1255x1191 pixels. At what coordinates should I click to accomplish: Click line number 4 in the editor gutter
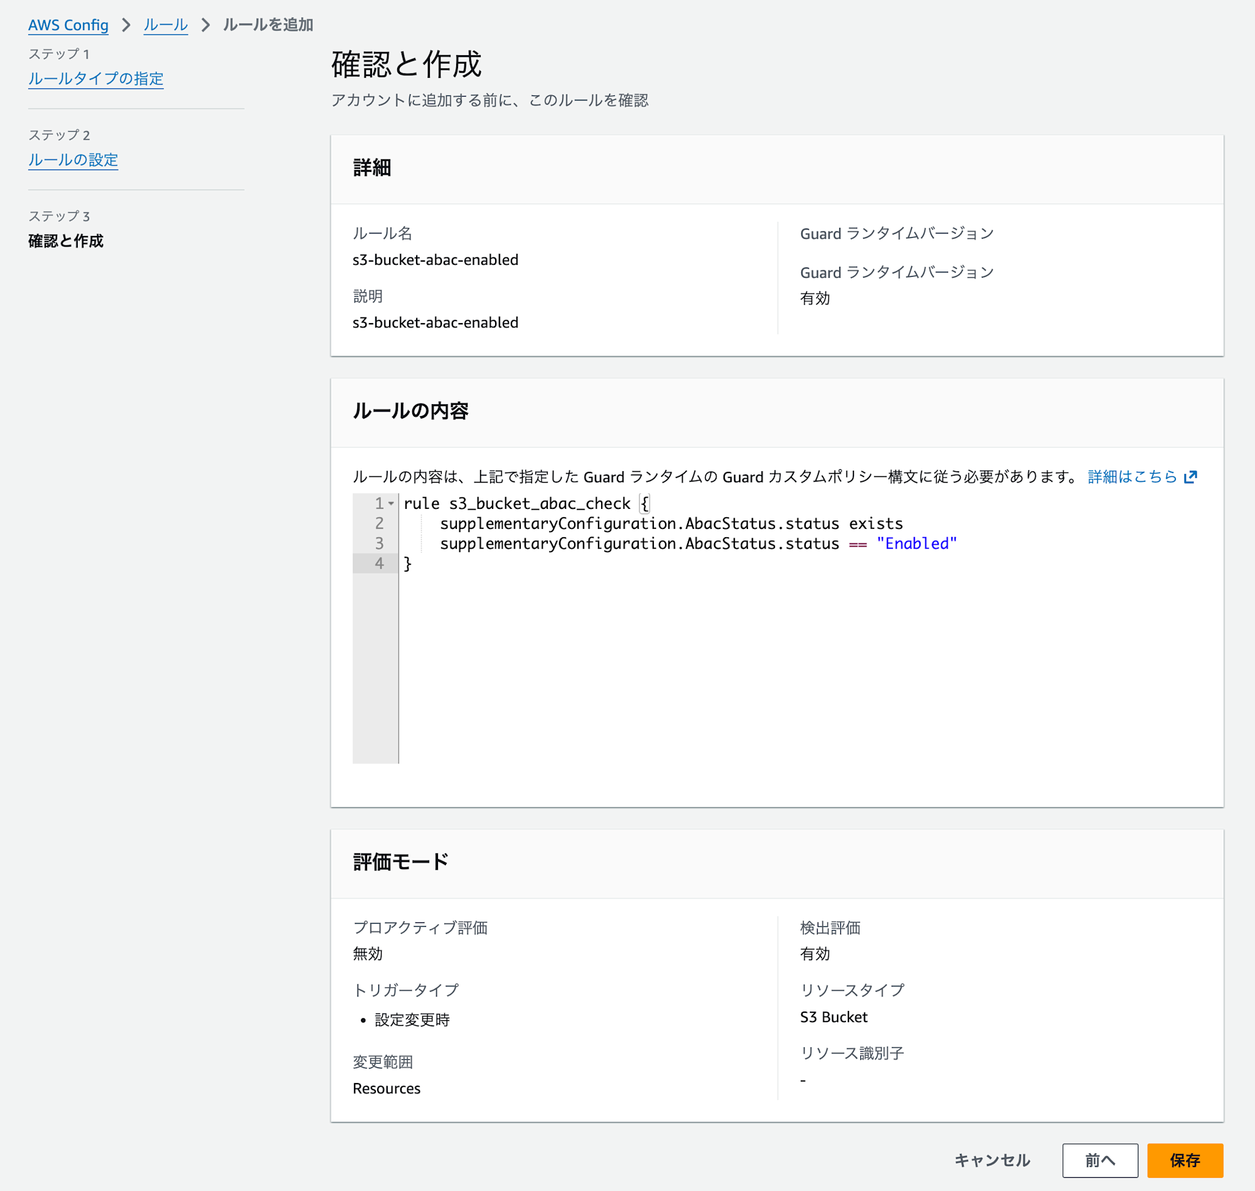(x=379, y=563)
